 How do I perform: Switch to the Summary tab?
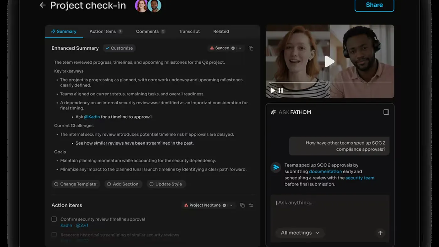point(64,31)
